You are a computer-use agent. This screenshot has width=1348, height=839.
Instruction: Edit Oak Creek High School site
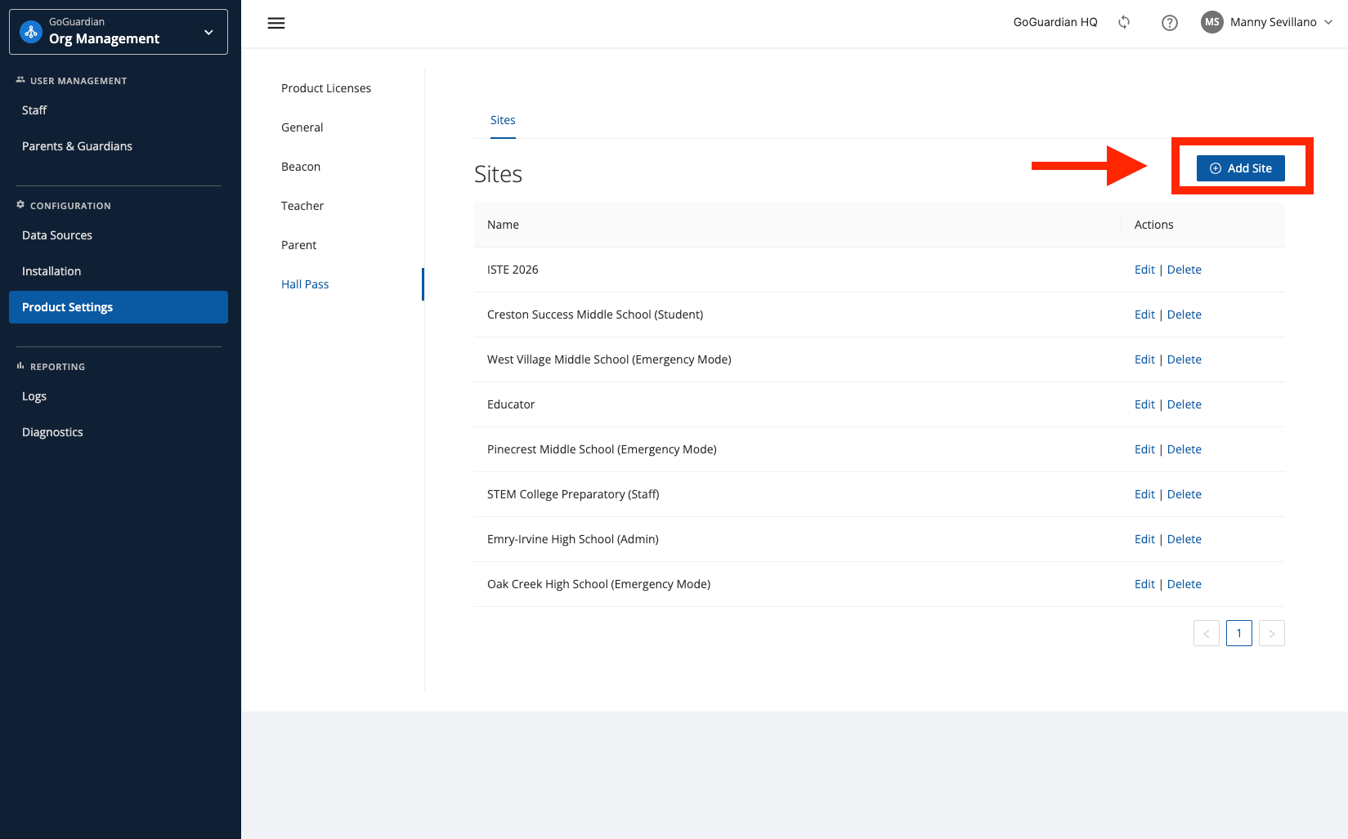point(1144,584)
